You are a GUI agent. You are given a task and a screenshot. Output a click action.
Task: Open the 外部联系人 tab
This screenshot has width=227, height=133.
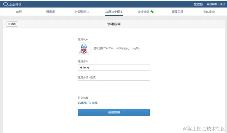(82, 12)
